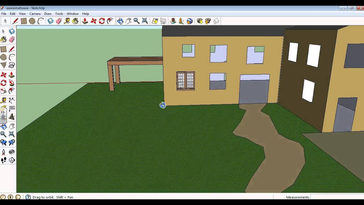The image size is (364, 205).
Task: Choose the Rectangle tool in top toolbar
Action: point(24,21)
